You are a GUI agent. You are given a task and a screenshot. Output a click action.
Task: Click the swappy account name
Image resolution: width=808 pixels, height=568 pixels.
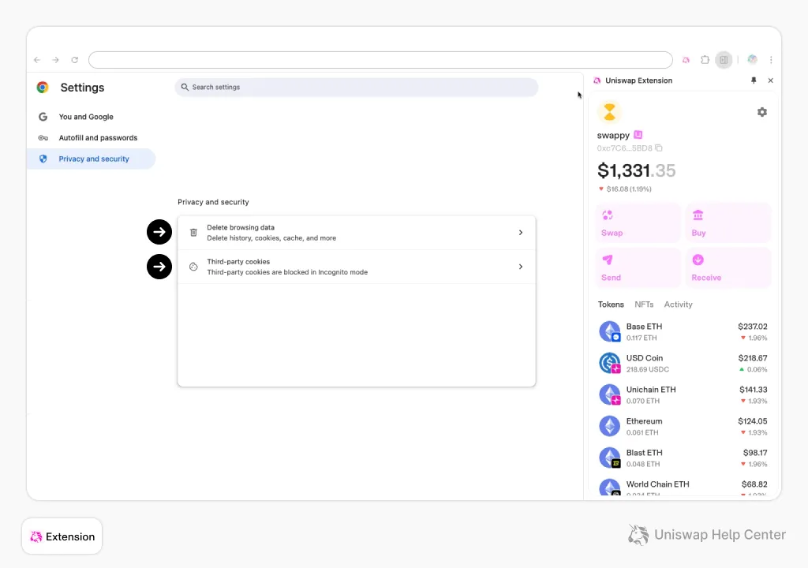(x=613, y=136)
